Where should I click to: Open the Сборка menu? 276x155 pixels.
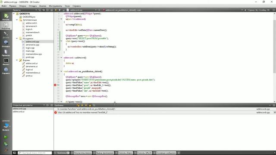22,6
